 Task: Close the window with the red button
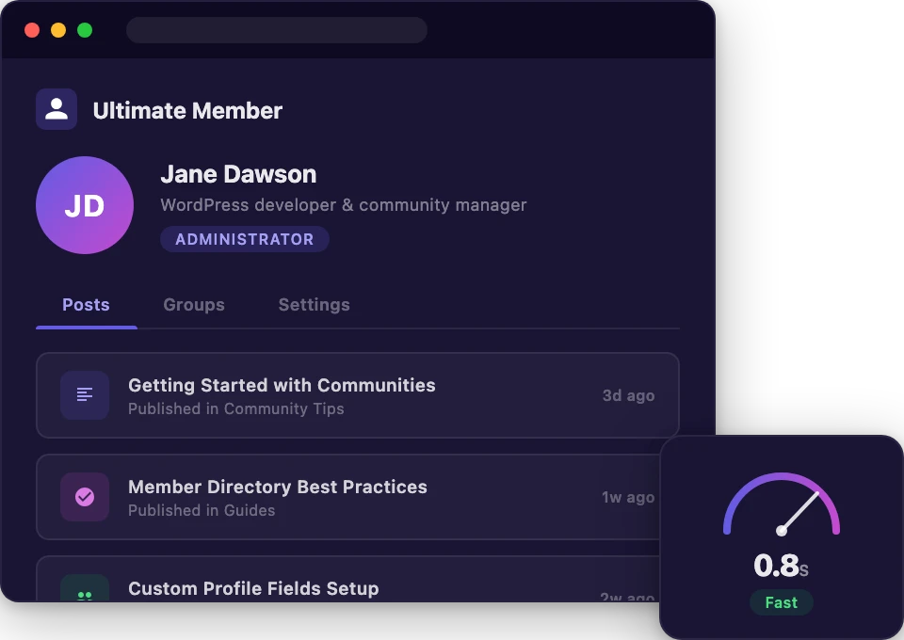click(x=32, y=30)
